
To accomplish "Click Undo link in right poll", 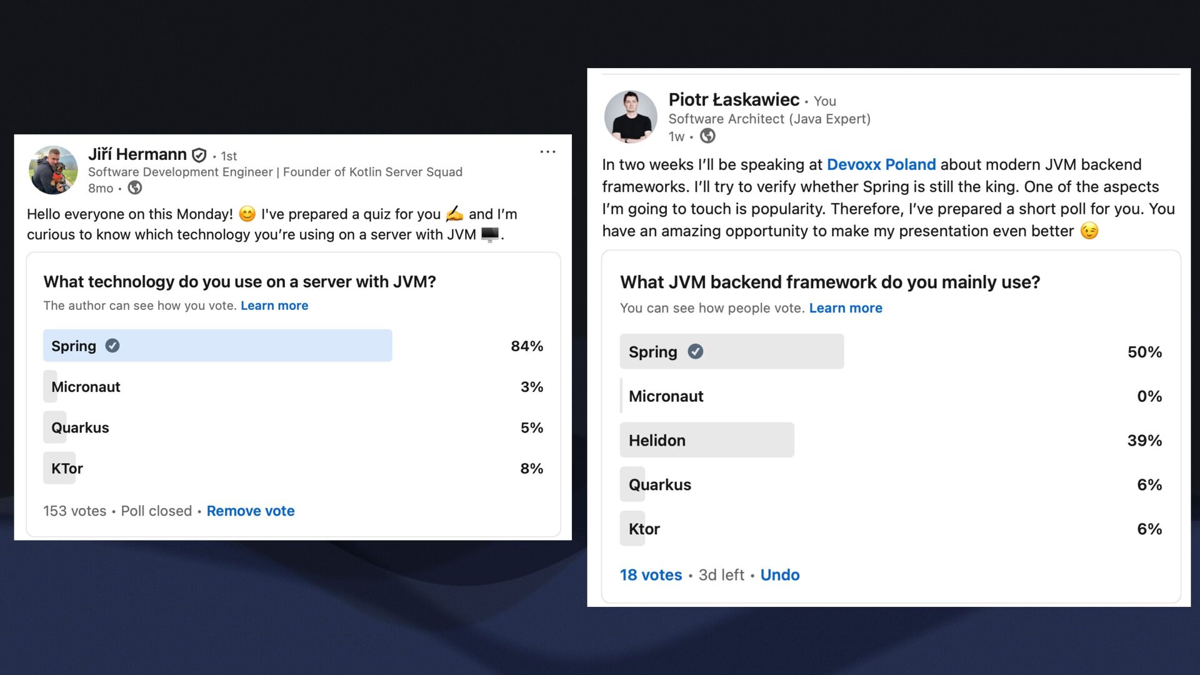I will coord(780,575).
